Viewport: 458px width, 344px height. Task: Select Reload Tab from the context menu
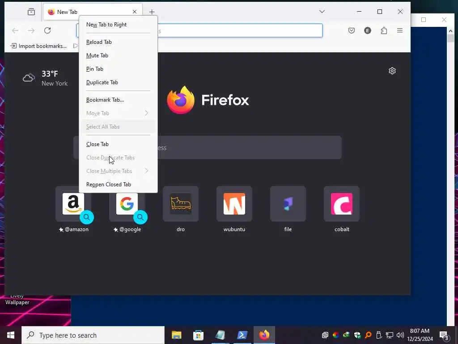point(118,42)
